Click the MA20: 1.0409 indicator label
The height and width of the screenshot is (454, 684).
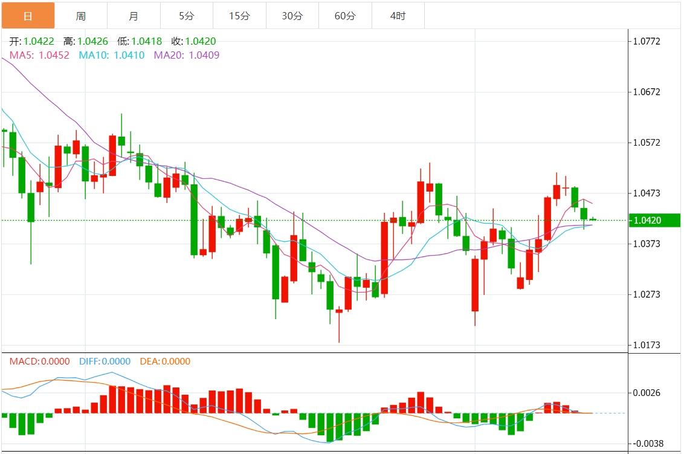coord(186,56)
